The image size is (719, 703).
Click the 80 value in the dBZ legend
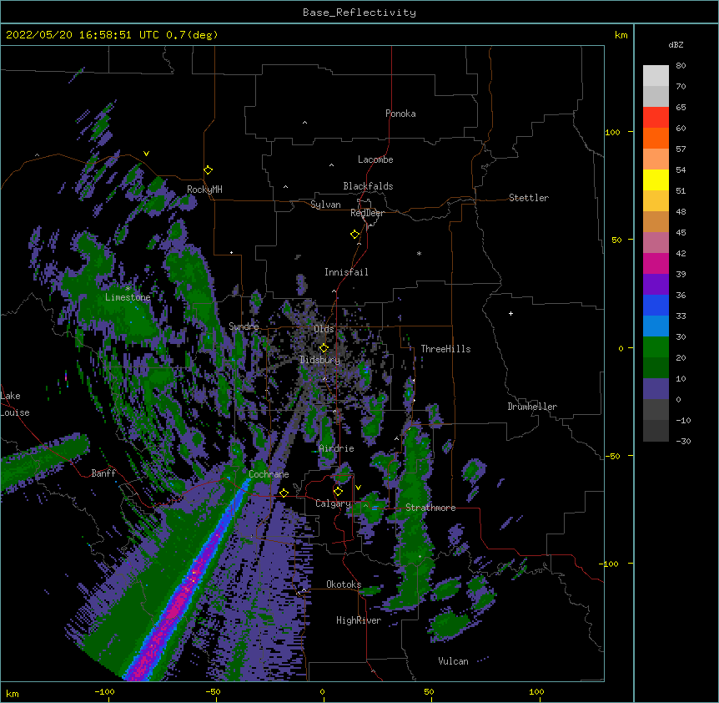(x=681, y=66)
